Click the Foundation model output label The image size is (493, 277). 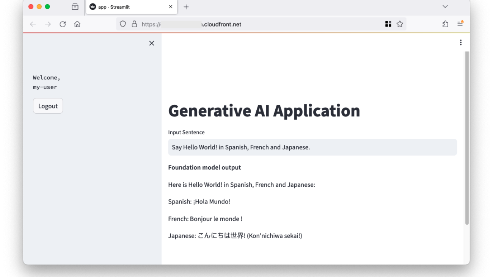point(204,167)
